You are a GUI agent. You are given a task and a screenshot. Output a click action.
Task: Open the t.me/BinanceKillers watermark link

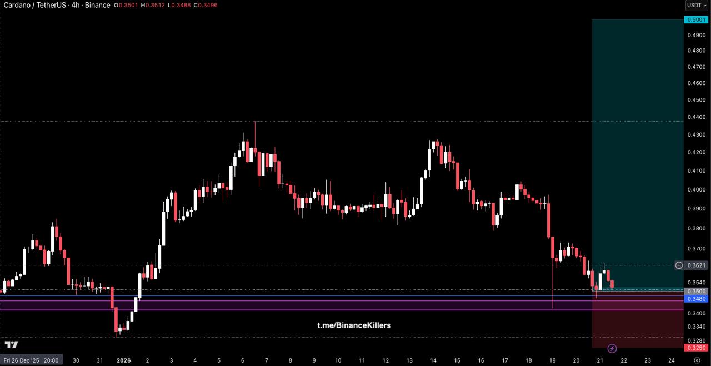354,325
